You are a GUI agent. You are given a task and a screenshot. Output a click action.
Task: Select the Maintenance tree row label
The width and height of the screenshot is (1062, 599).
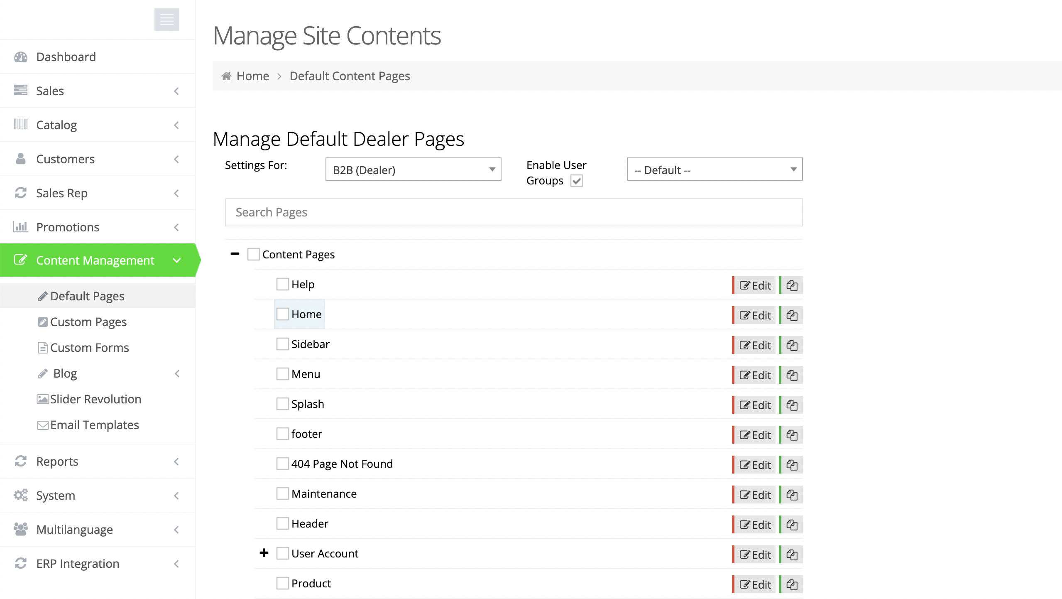(x=324, y=493)
